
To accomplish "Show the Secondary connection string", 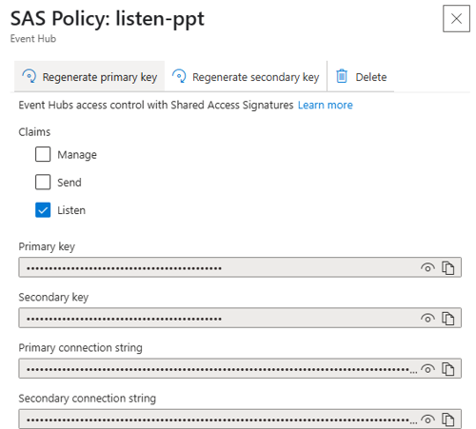I will (427, 419).
